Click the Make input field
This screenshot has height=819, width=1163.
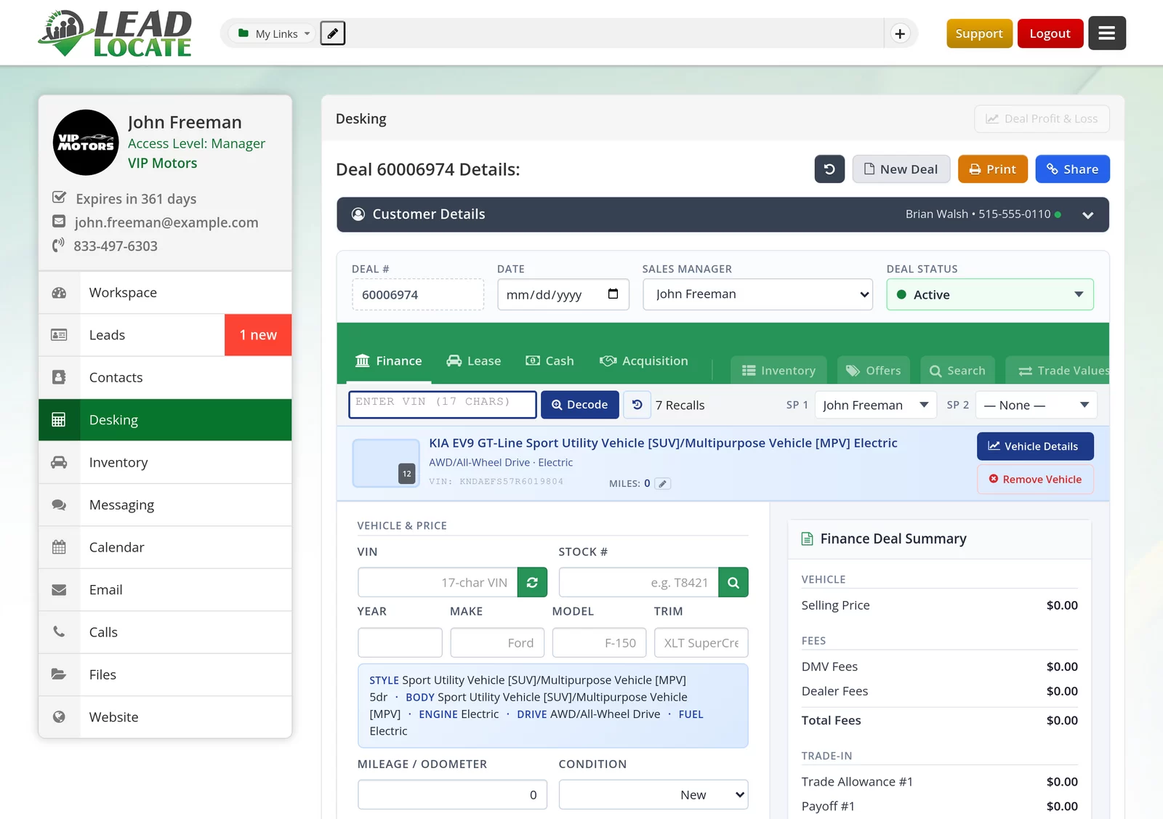tap(497, 642)
